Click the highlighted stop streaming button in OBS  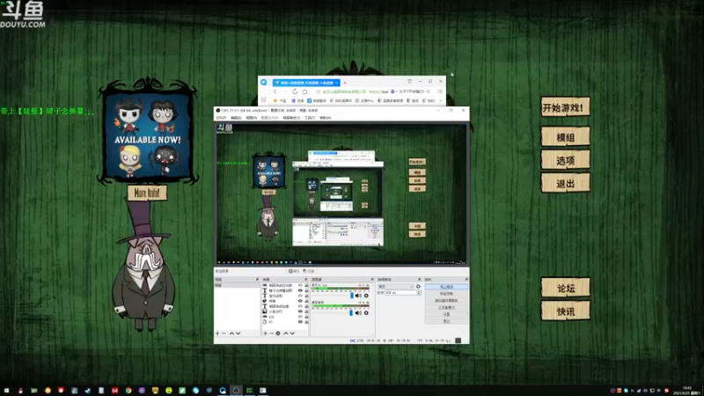point(447,287)
